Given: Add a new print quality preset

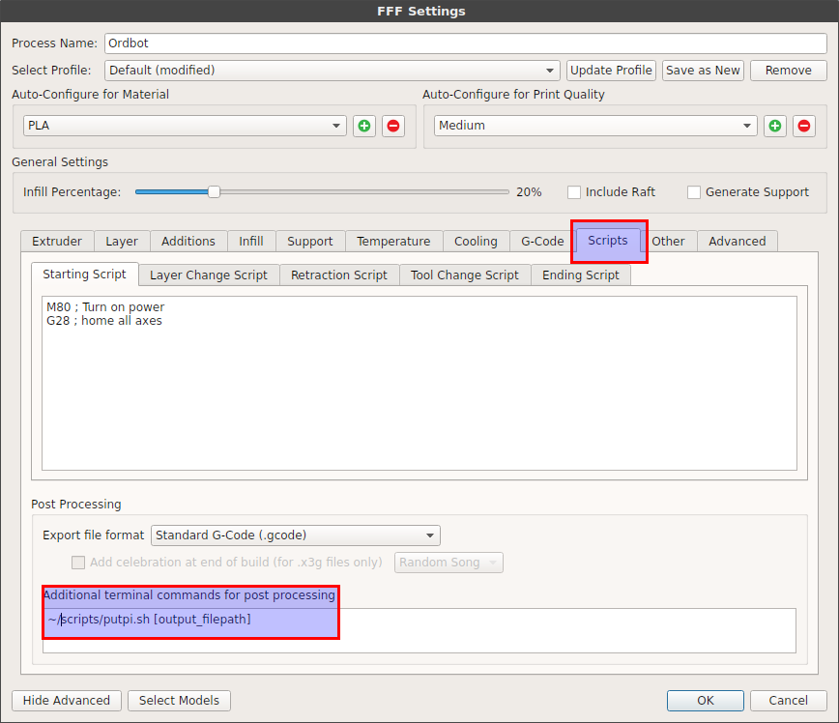Looking at the screenshot, I should tap(775, 125).
